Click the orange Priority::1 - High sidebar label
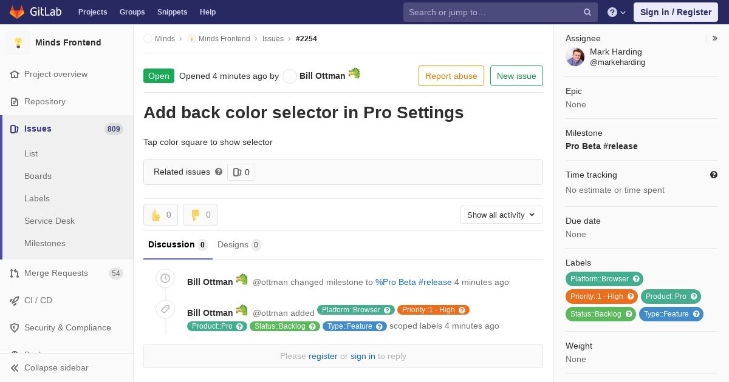The height and width of the screenshot is (382, 729). (601, 297)
